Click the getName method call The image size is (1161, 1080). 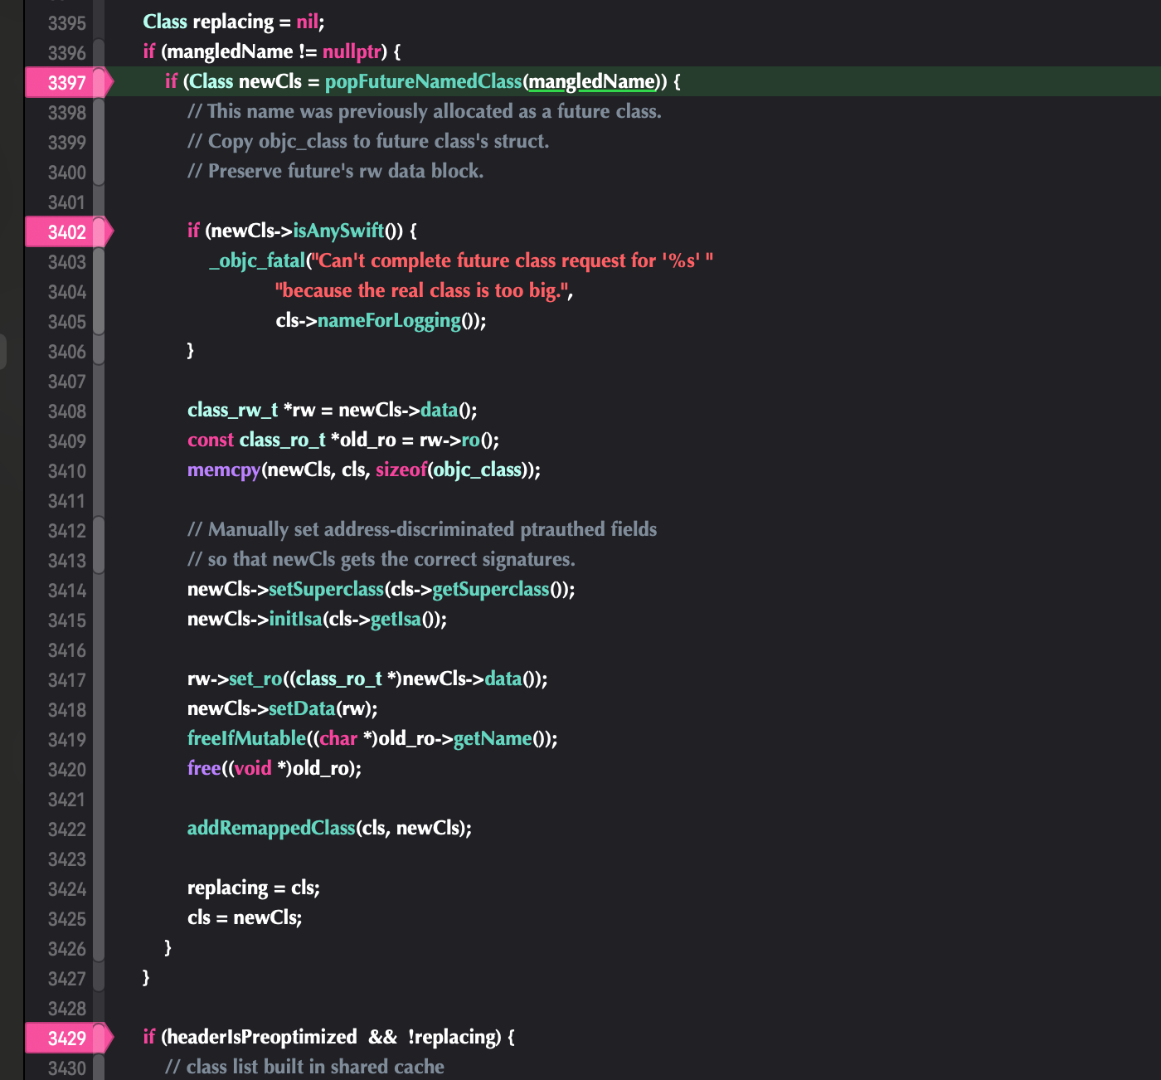pos(493,738)
